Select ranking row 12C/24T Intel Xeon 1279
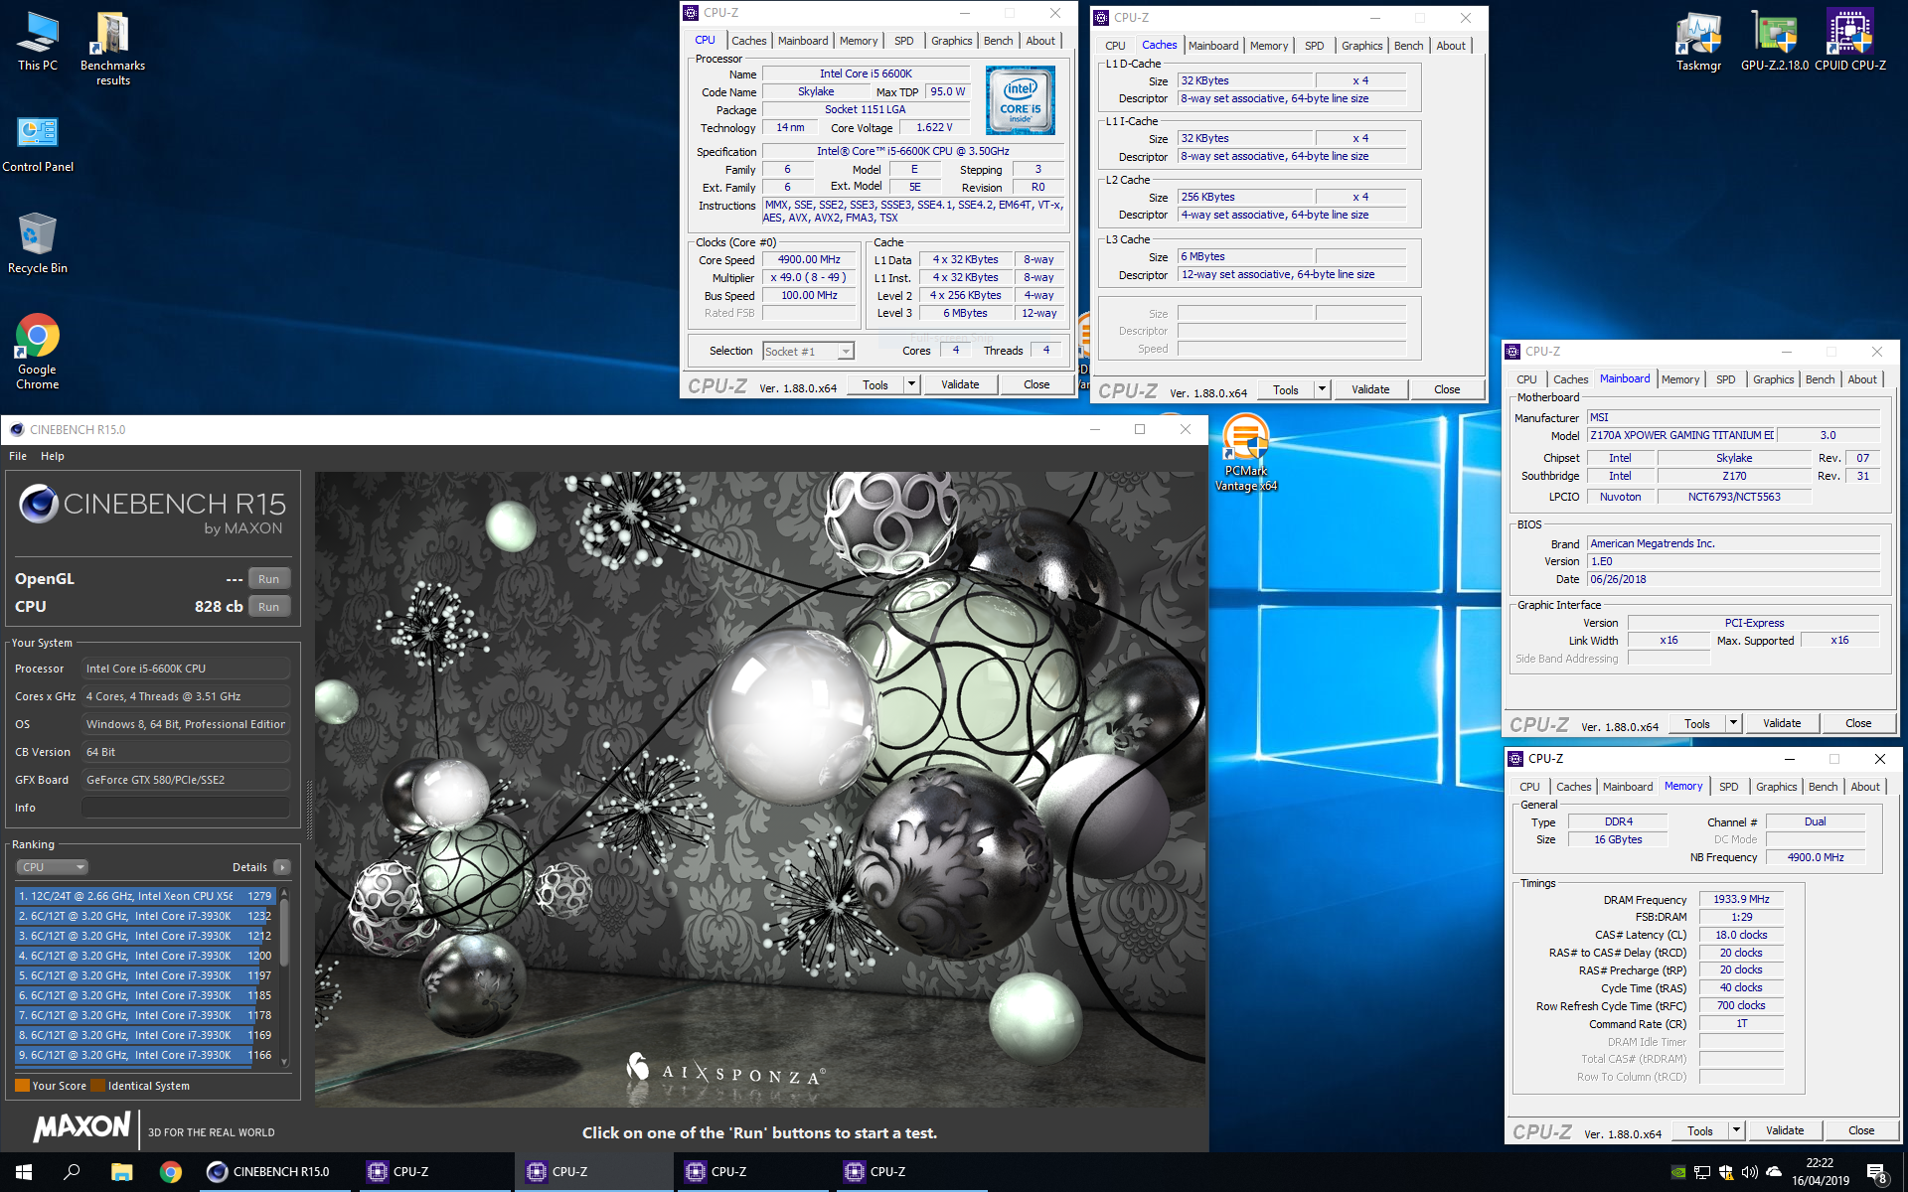 (x=145, y=896)
